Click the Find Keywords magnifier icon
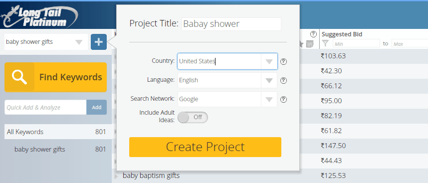The height and width of the screenshot is (183, 428). [19, 77]
